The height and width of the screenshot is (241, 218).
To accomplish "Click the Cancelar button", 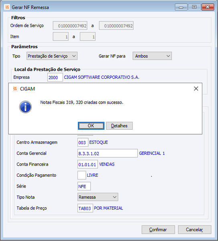I will [x=194, y=230].
